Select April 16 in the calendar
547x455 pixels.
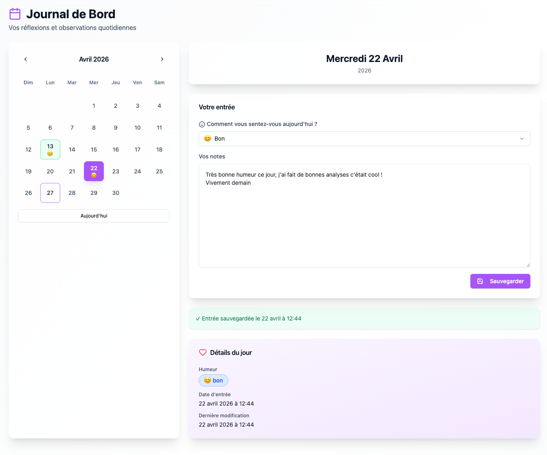116,150
